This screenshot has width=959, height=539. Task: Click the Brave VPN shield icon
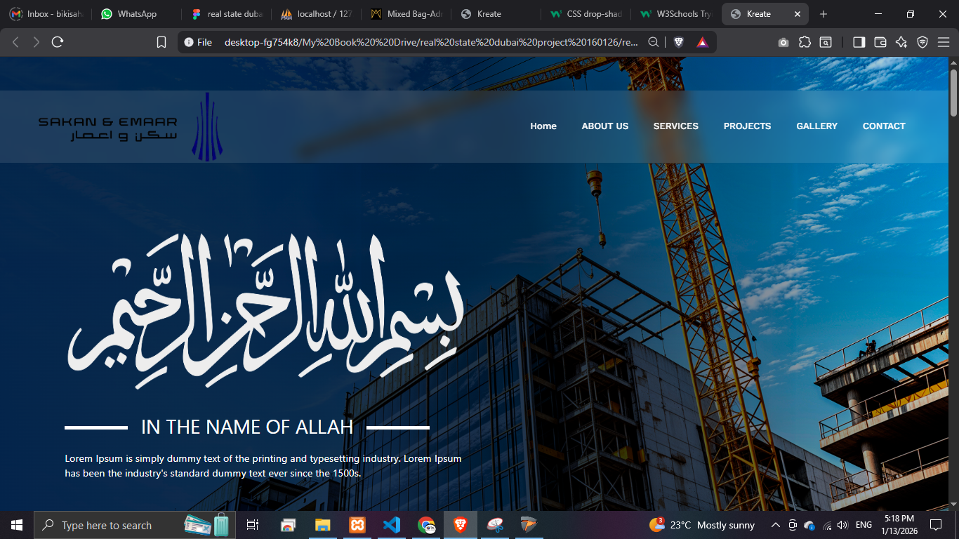pos(922,42)
